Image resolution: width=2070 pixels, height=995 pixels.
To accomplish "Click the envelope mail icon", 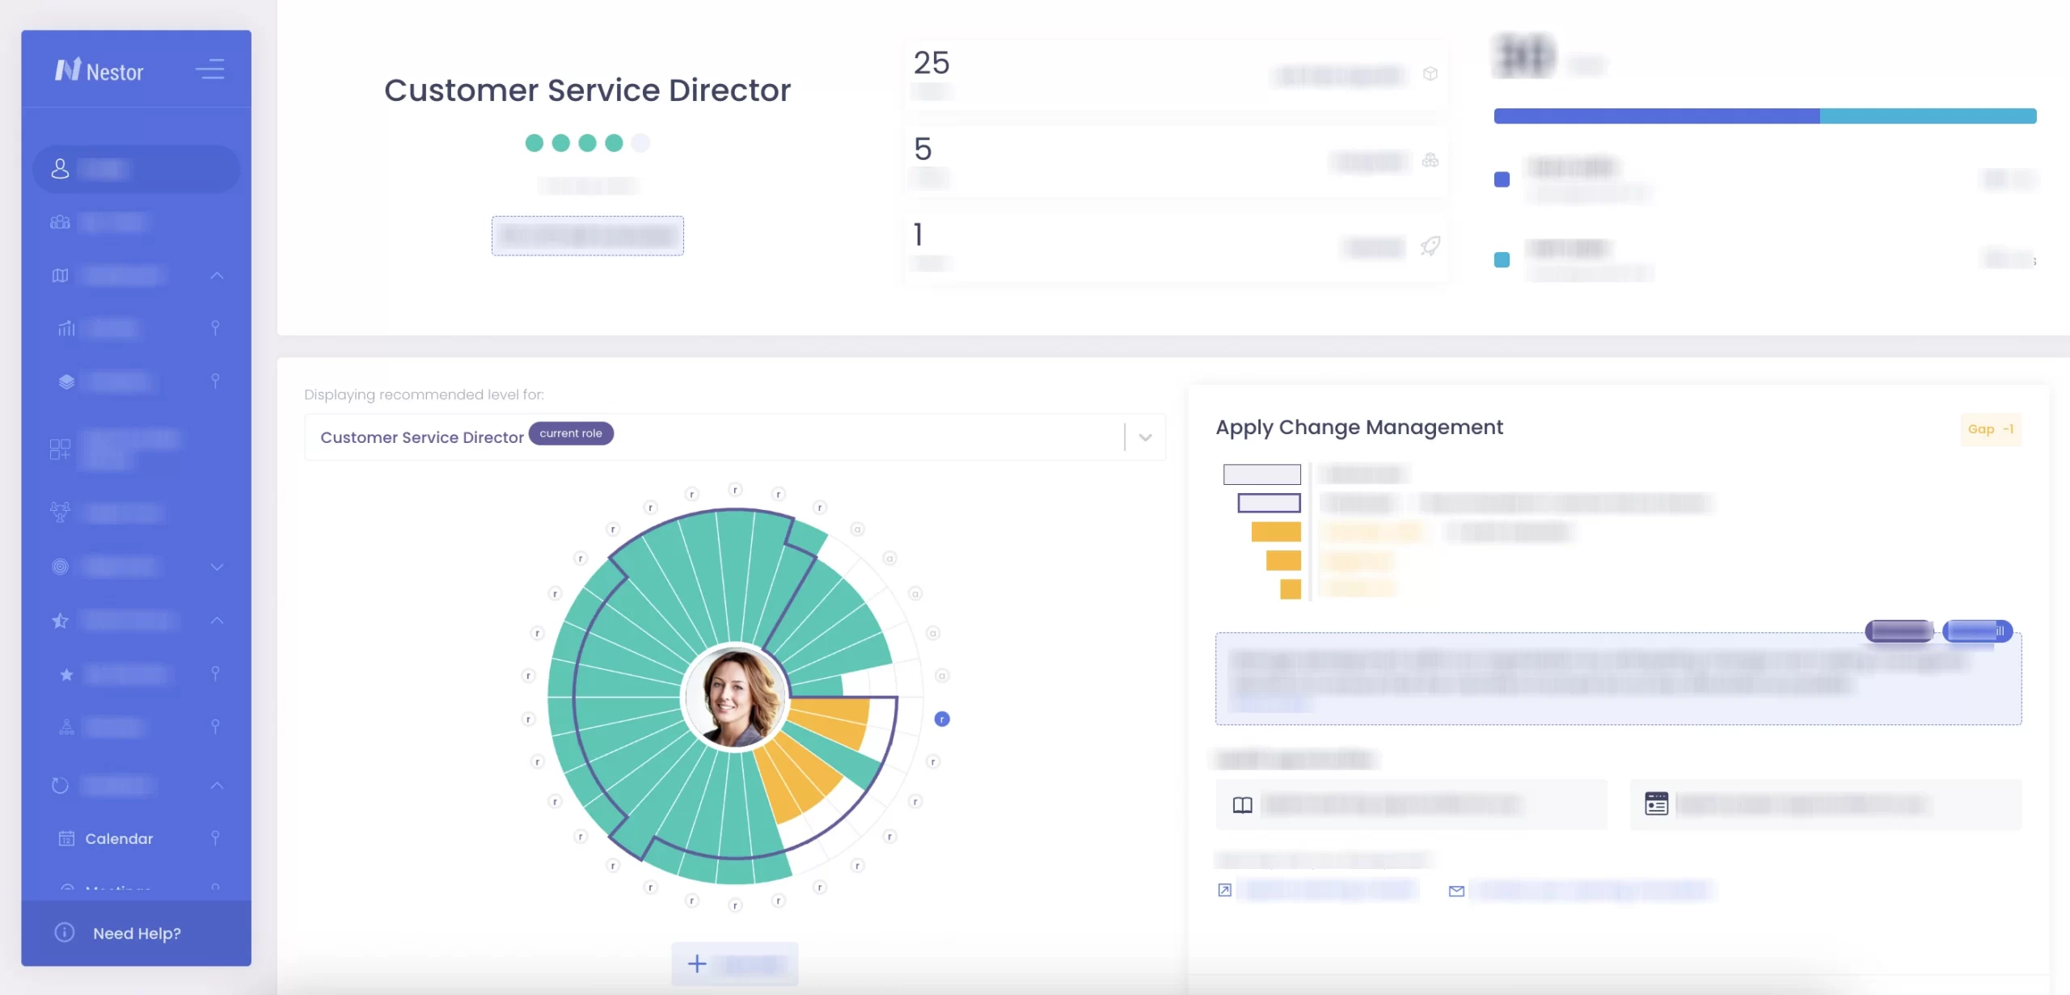I will click(x=1456, y=891).
